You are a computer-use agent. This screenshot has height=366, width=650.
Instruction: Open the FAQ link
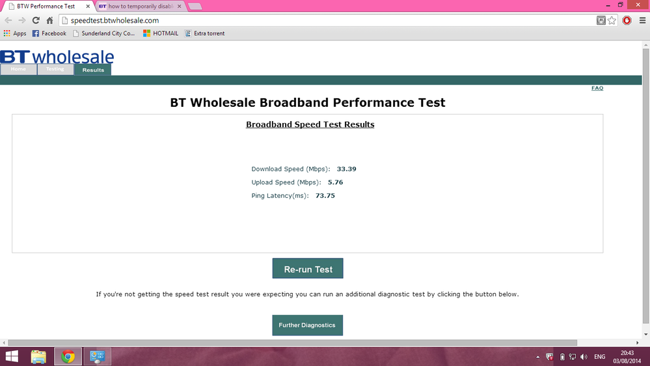[x=597, y=88]
